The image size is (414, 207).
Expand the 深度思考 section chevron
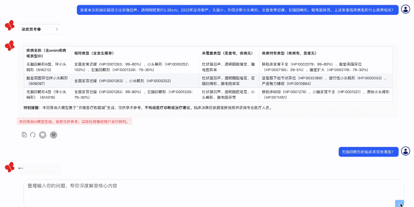(x=57, y=29)
